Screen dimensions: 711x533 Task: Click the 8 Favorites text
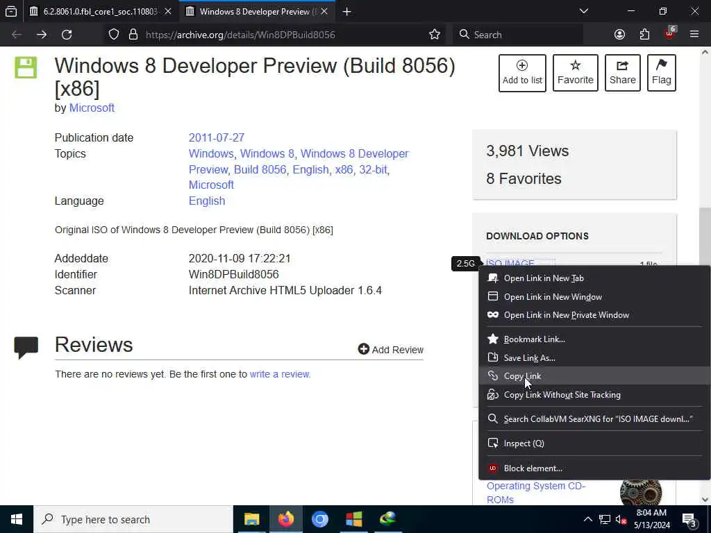click(x=524, y=178)
